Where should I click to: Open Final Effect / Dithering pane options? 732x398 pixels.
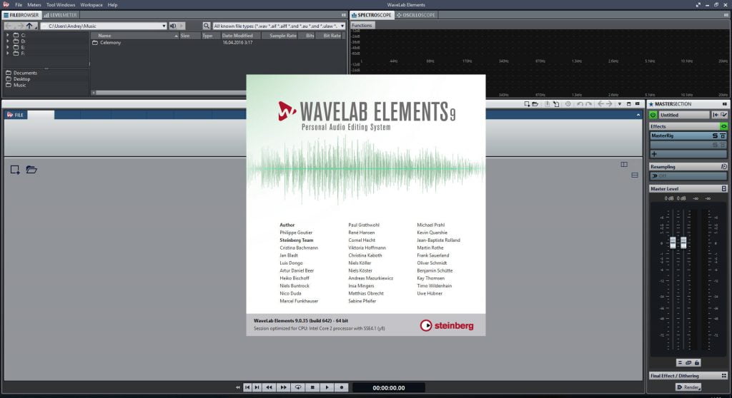[x=724, y=376]
